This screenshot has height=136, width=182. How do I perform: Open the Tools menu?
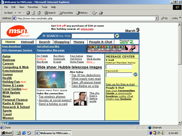tap(44, 7)
